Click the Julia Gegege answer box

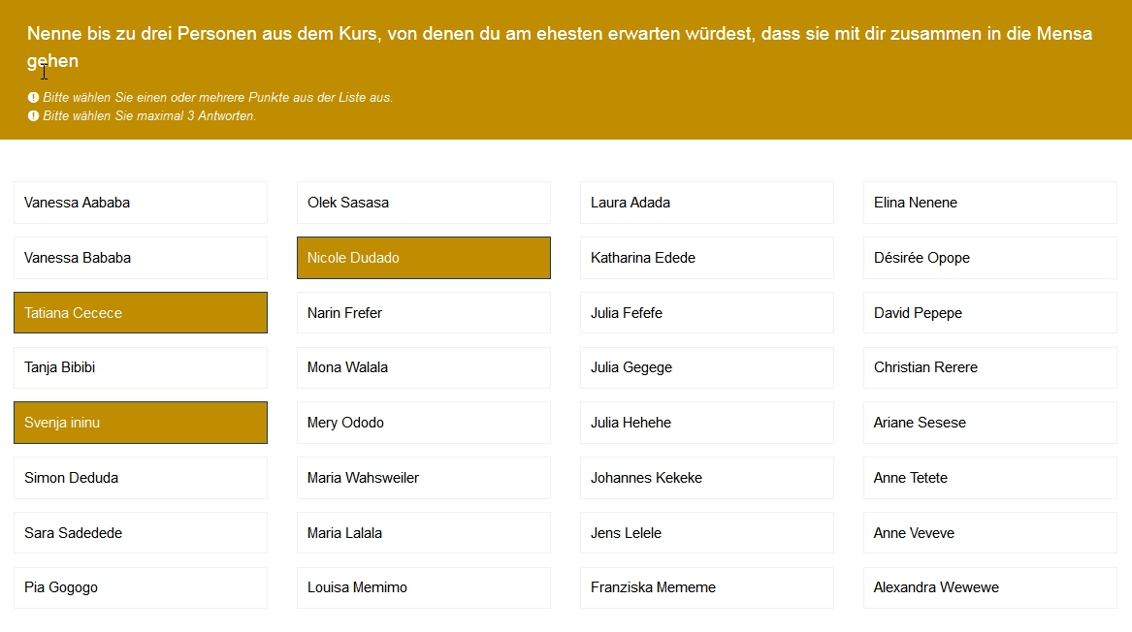coord(707,367)
